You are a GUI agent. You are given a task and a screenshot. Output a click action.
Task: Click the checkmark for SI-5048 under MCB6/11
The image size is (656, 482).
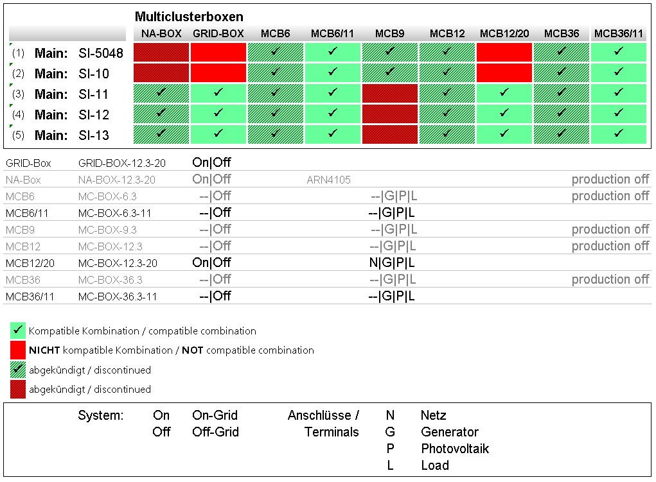coord(332,53)
